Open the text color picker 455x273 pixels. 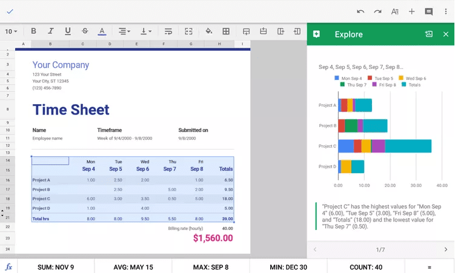102,31
